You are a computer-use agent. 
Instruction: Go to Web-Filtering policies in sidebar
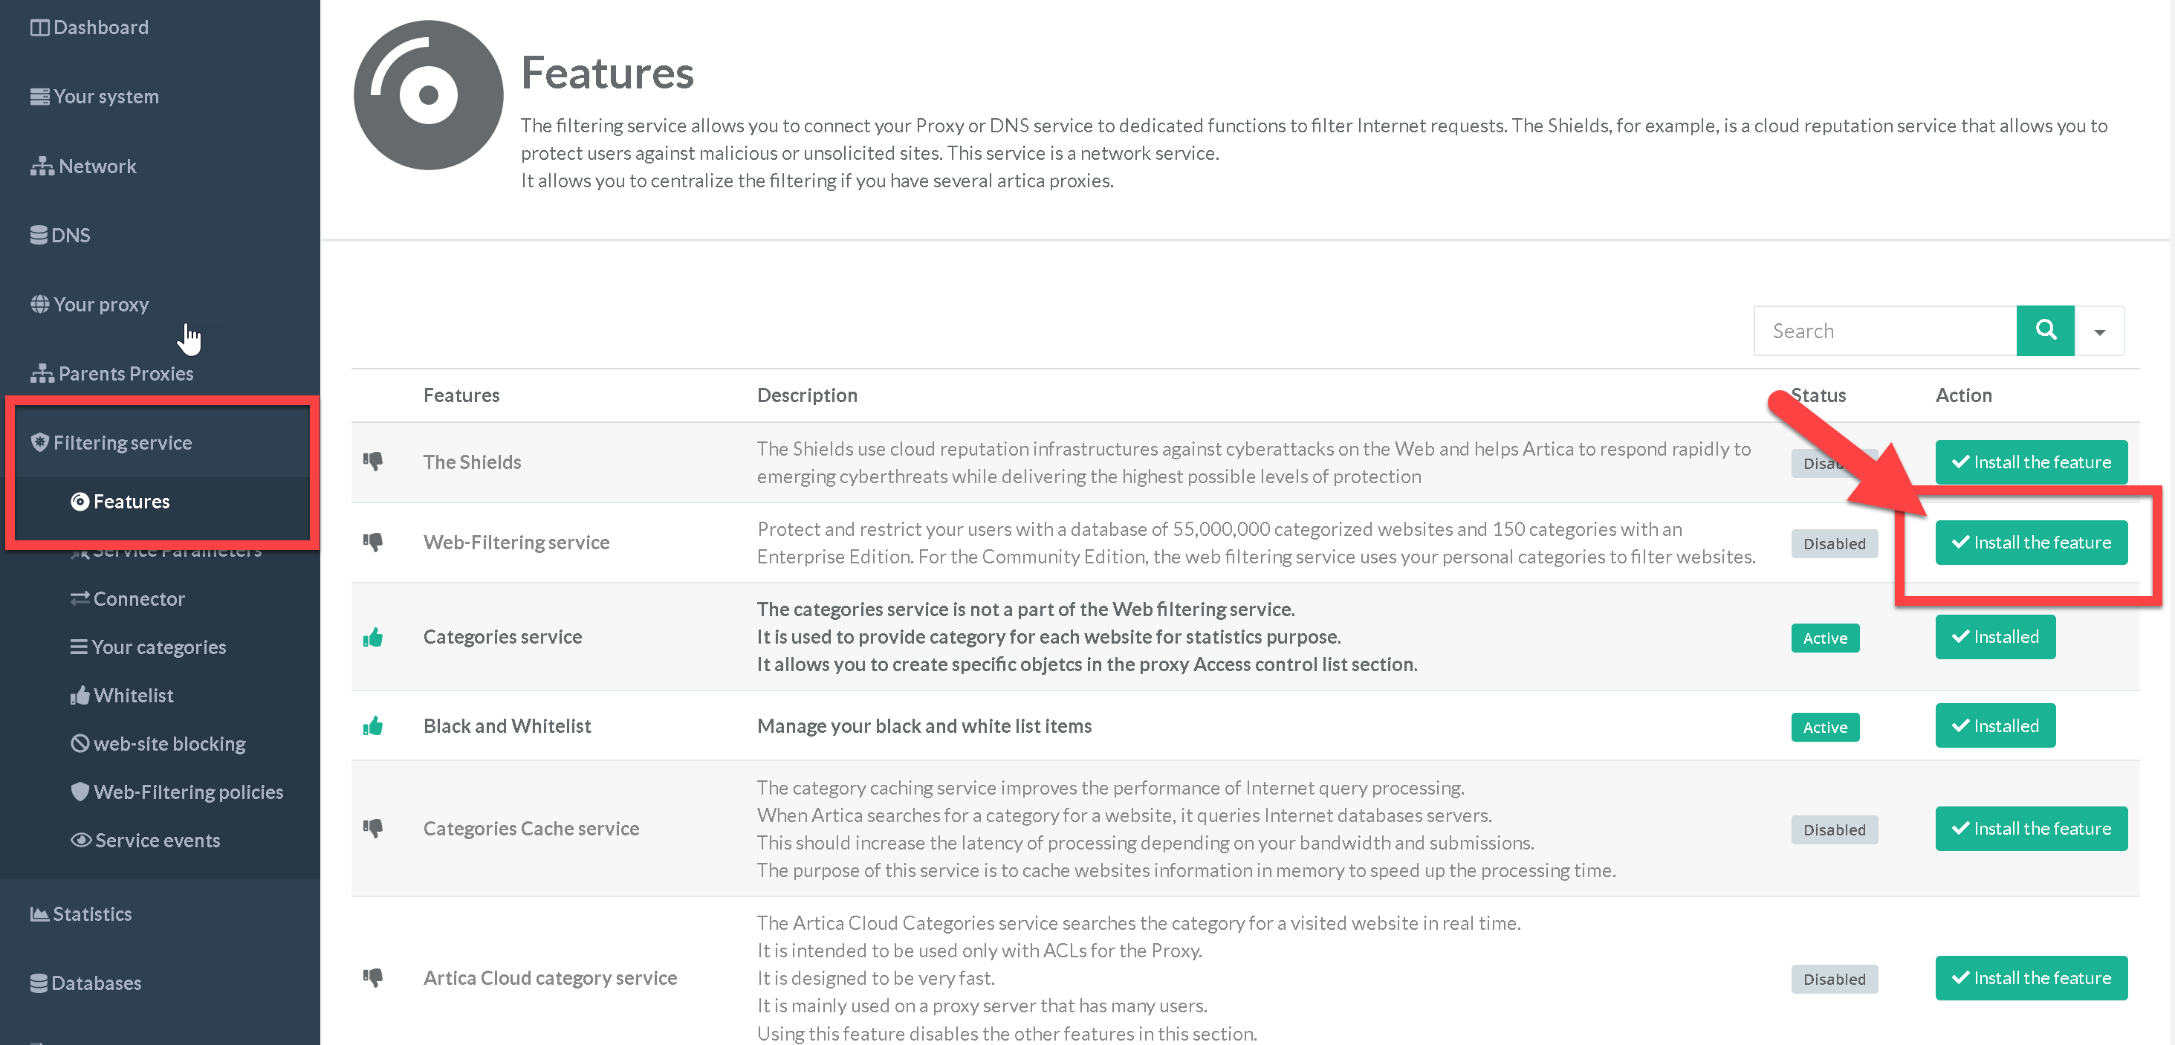(187, 792)
